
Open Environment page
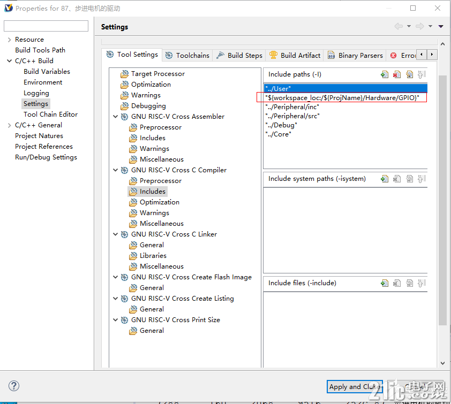43,82
